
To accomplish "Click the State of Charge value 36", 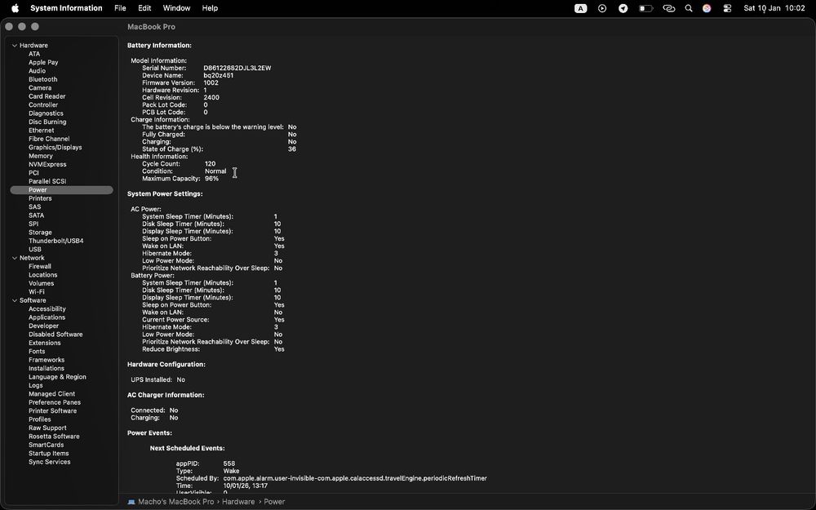I will [292, 149].
